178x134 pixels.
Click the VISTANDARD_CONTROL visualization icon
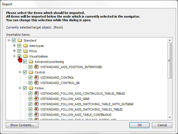[x=36, y=78]
